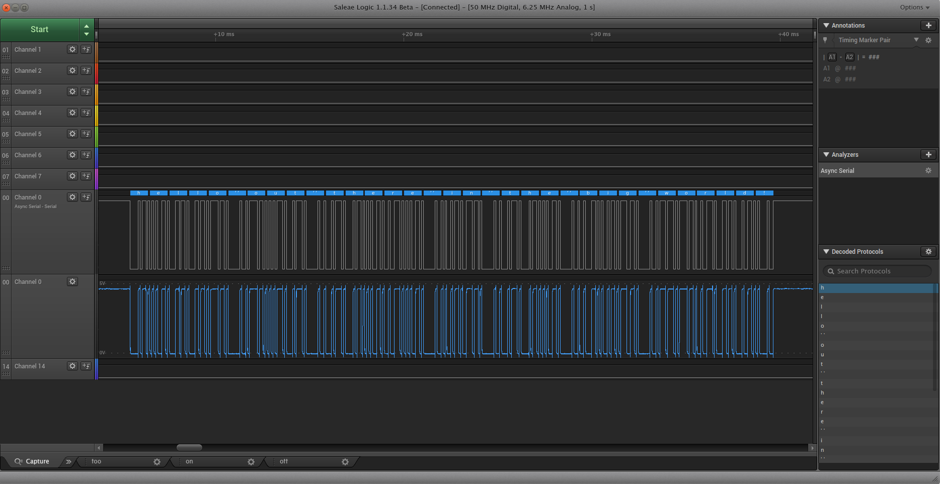Click the up arrow beside Start
Viewport: 940px width, 484px height.
(87, 26)
